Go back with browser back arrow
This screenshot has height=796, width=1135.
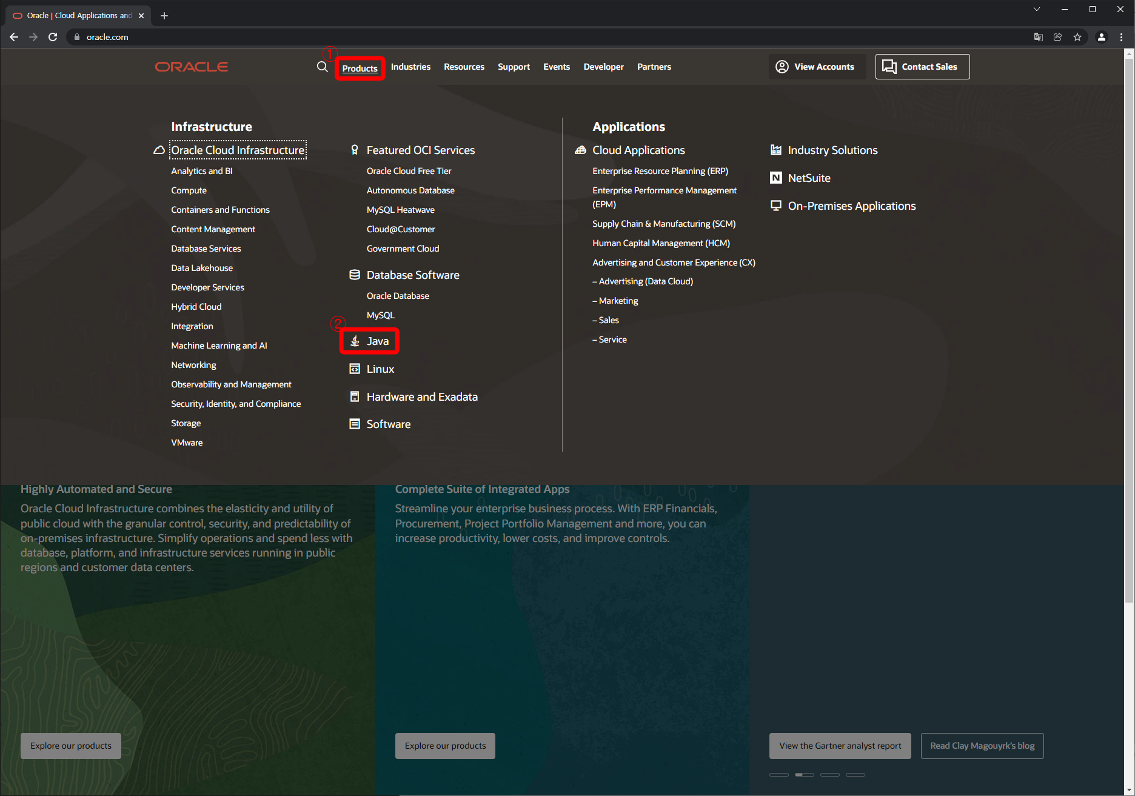[x=14, y=37]
